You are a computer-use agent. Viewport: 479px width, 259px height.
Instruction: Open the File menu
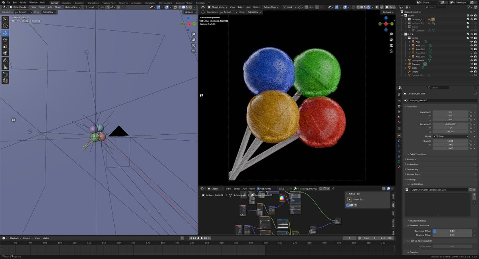(x=9, y=2)
